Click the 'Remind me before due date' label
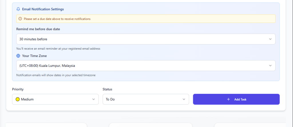 [x=38, y=29]
